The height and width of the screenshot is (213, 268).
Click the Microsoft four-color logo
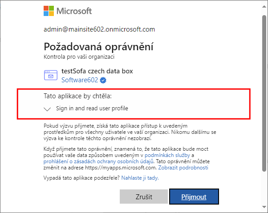(x=49, y=11)
